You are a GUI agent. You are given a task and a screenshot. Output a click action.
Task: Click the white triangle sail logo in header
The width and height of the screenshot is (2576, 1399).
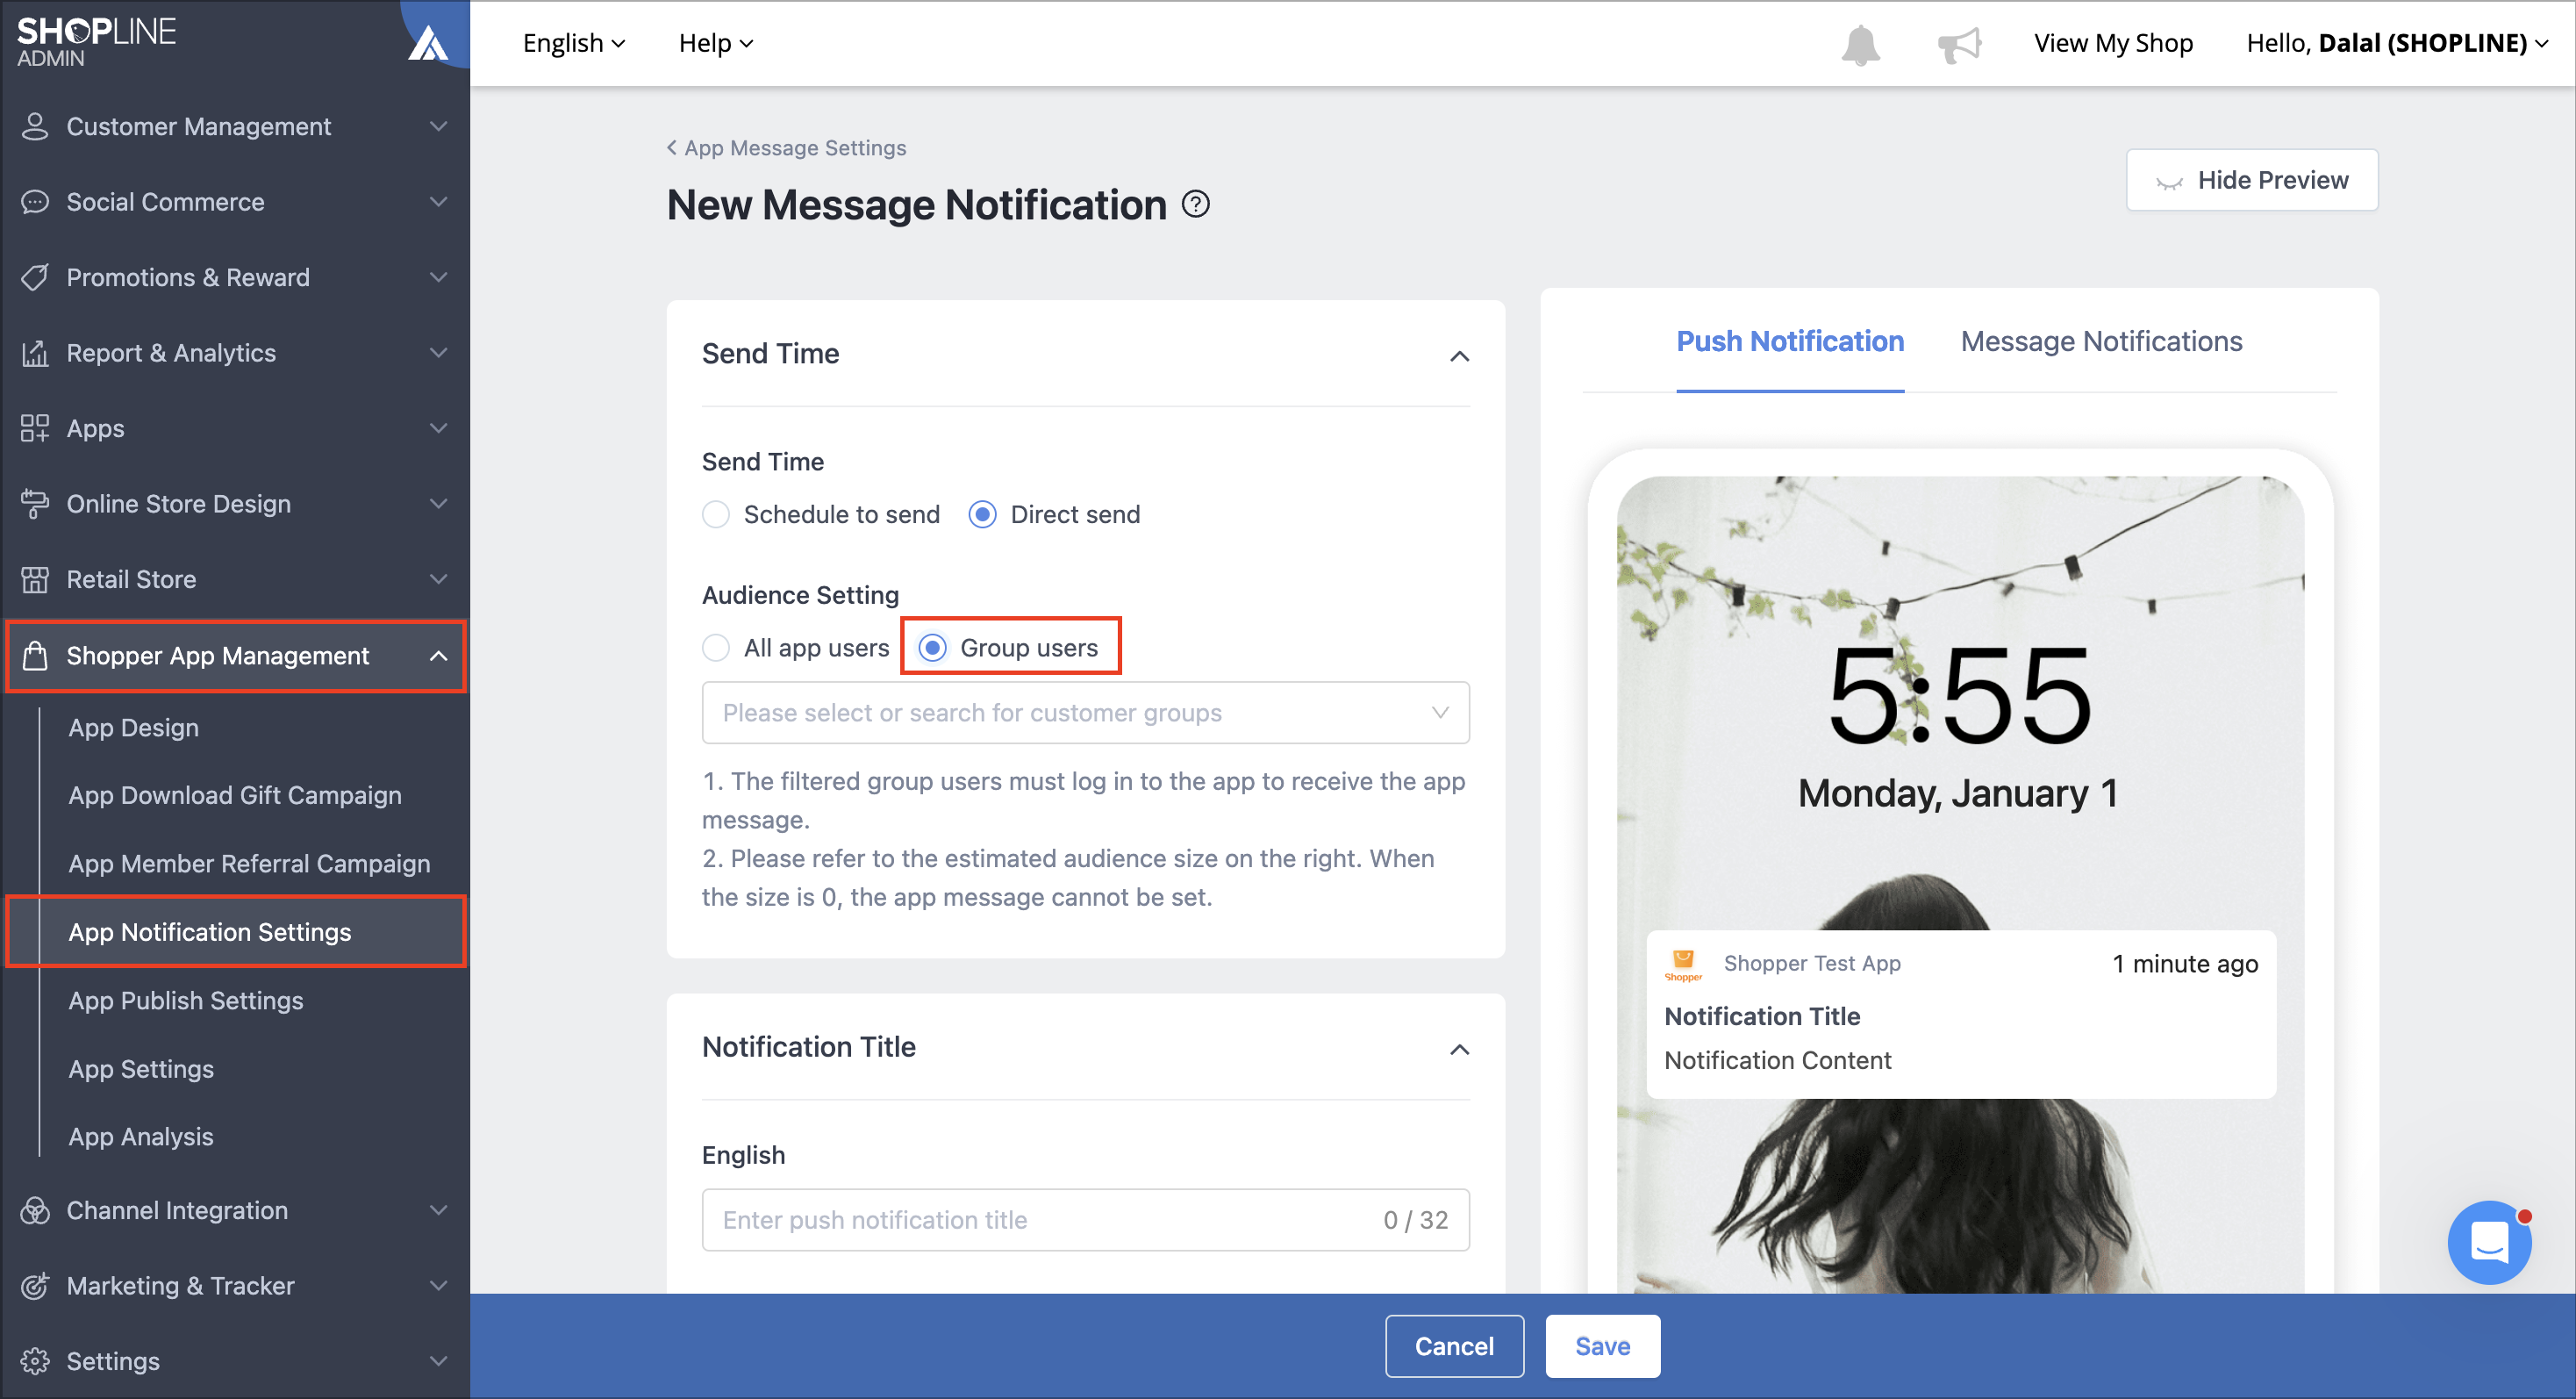(428, 42)
